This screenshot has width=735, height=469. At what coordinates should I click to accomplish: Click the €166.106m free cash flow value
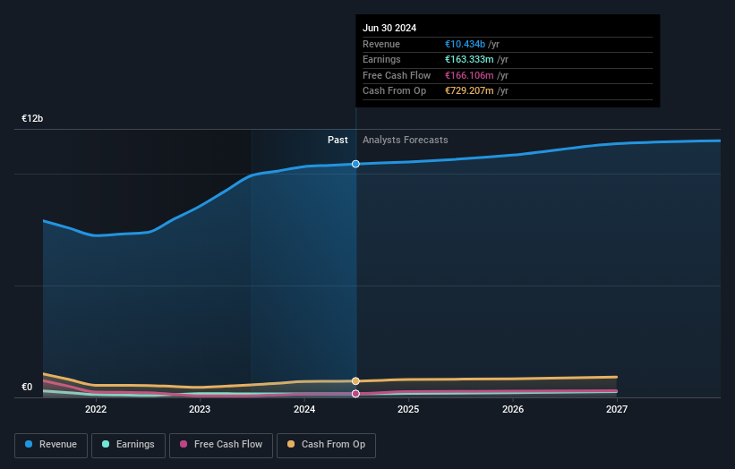coord(469,75)
